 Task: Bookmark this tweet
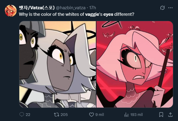(x=161, y=114)
